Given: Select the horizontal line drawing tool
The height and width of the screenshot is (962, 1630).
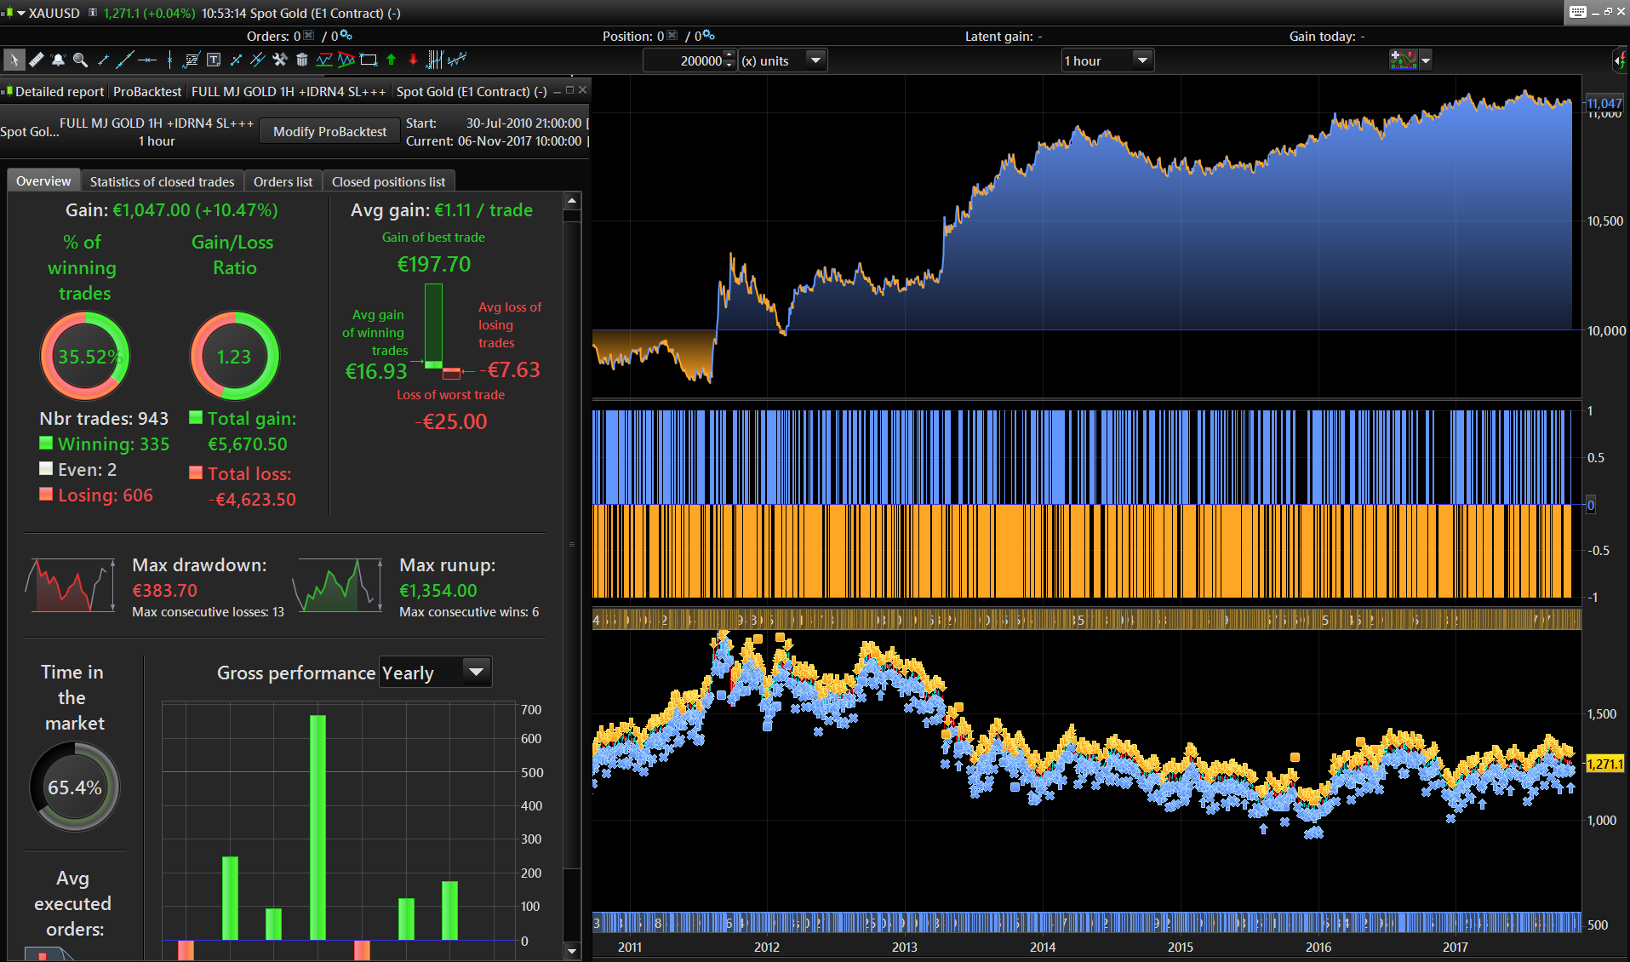Looking at the screenshot, I should pos(147,60).
